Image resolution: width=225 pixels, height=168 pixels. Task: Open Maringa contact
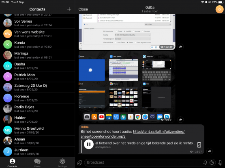pyautogui.click(x=37, y=55)
